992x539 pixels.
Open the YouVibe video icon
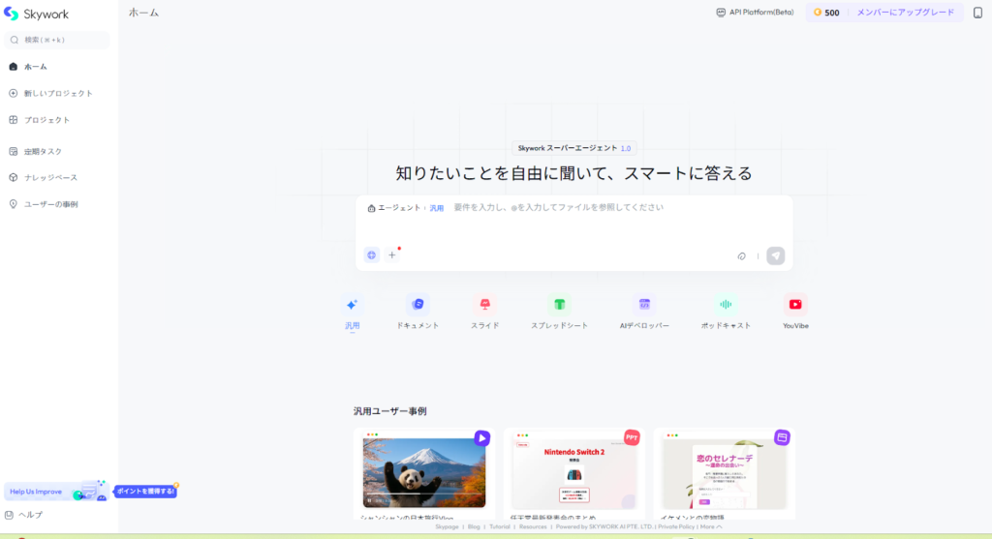pyautogui.click(x=795, y=305)
